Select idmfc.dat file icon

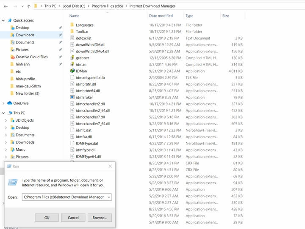click(72, 130)
